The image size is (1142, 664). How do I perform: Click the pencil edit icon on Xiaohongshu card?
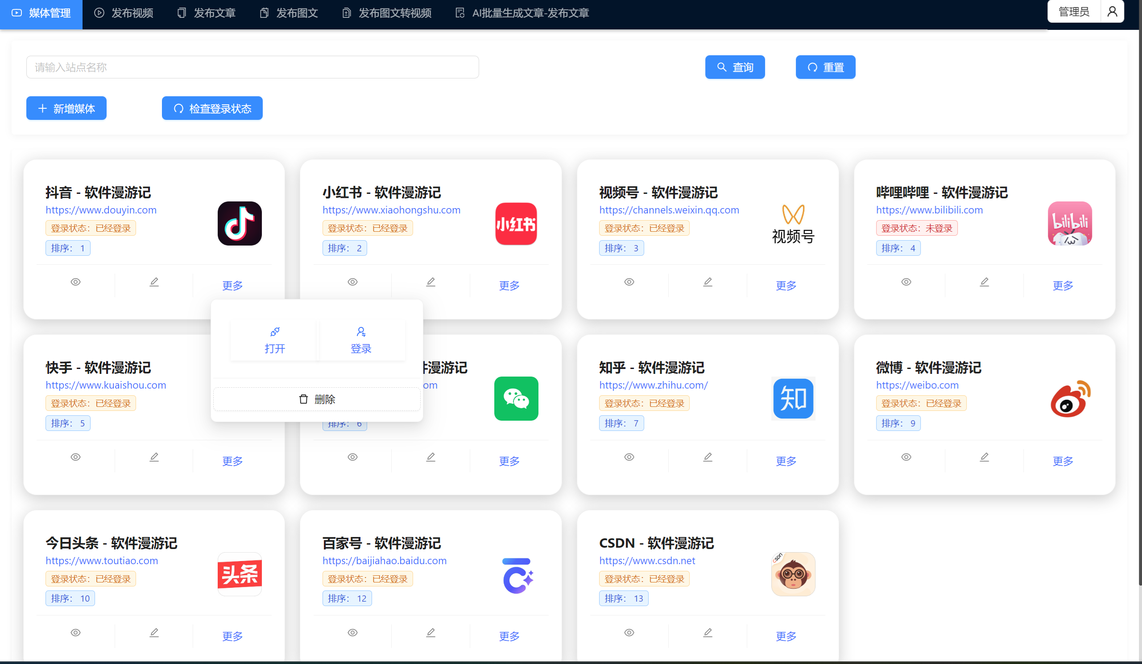pos(430,282)
